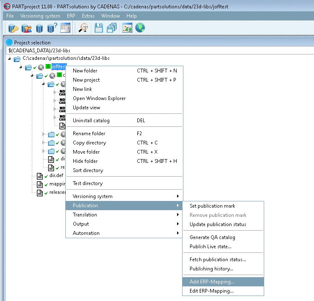314x301 pixels.
Task: Choose Set publication mark
Action: tap(212, 206)
